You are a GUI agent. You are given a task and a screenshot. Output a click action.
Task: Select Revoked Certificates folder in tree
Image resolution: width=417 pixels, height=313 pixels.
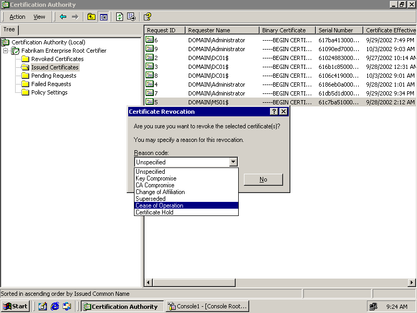[x=57, y=59]
